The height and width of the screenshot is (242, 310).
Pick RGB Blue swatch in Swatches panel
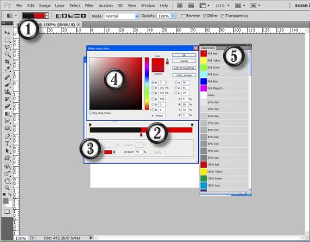pos(204,81)
